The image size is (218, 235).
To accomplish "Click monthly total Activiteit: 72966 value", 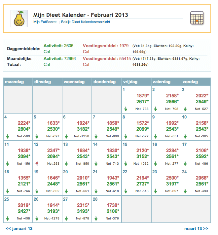I will point(59,62).
